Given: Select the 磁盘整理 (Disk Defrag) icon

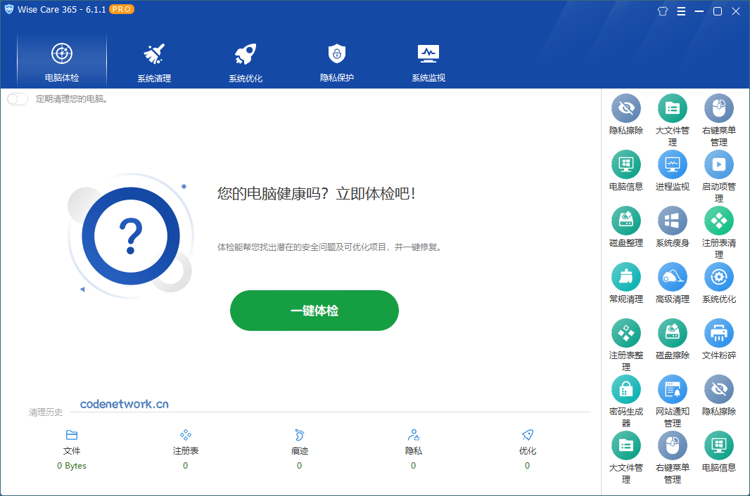Looking at the screenshot, I should pos(626,221).
